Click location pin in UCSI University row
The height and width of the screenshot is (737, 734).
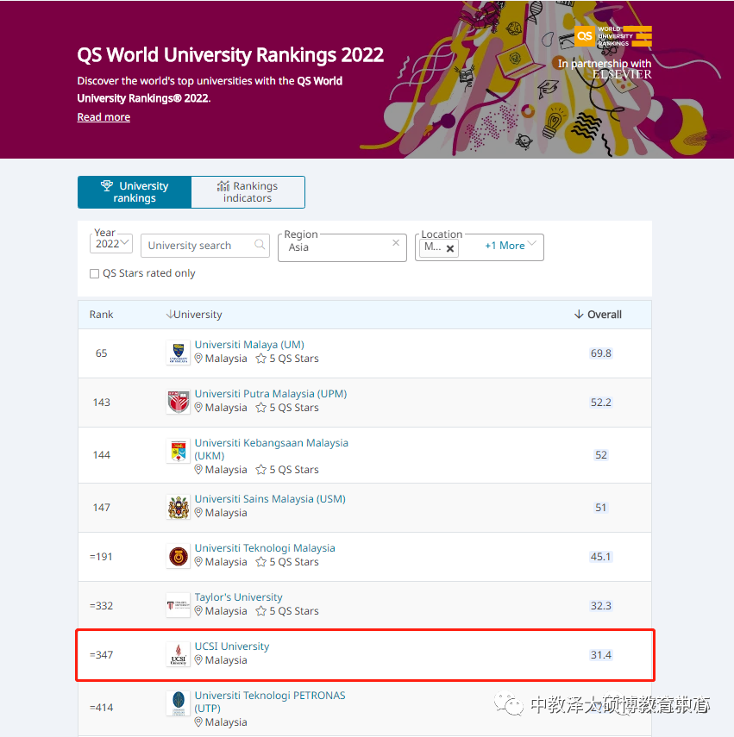198,660
